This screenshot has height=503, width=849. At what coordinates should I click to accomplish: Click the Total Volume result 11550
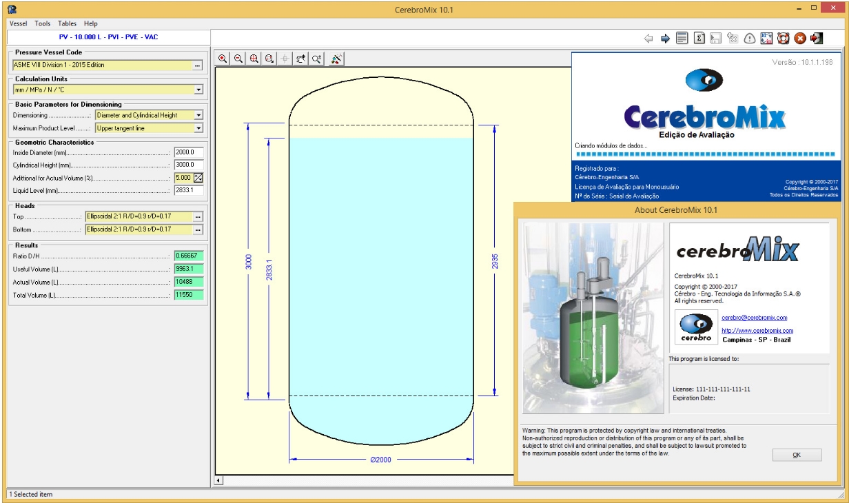(189, 295)
